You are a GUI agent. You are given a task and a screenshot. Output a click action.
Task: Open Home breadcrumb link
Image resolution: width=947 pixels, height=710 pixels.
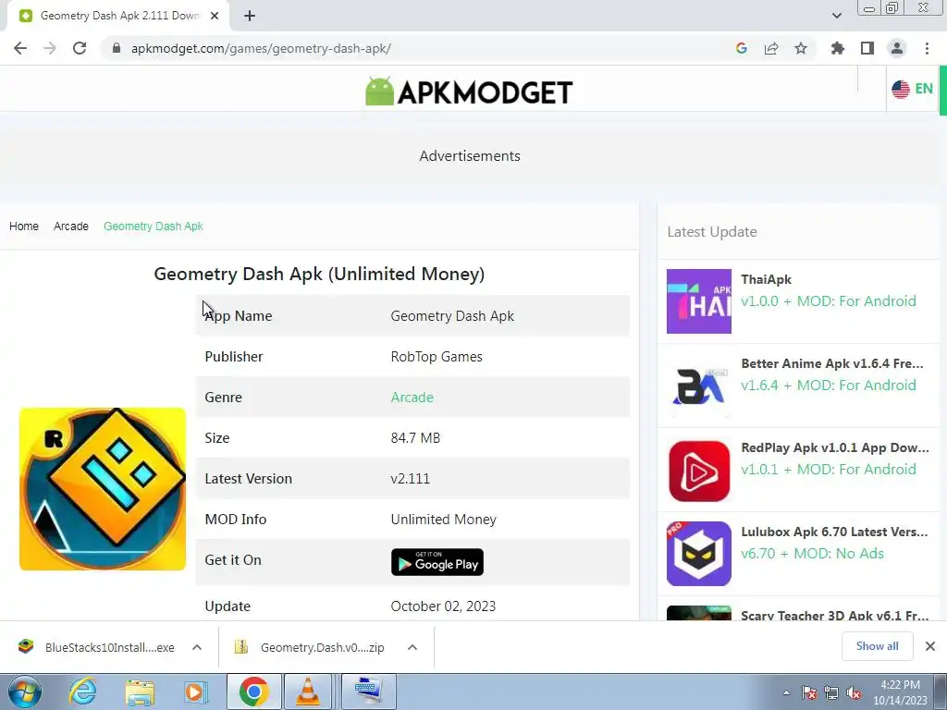tap(23, 226)
